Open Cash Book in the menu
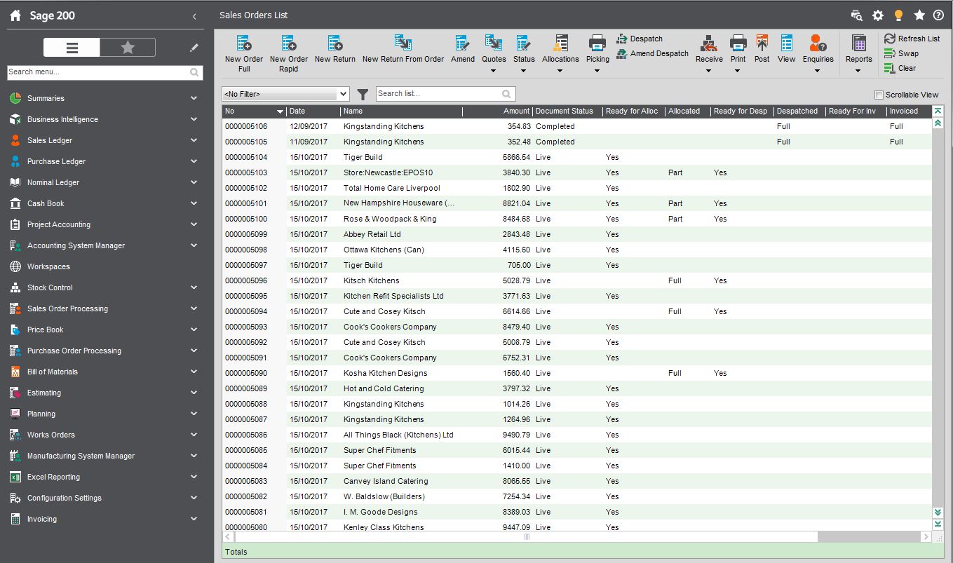This screenshot has height=563, width=953. tap(46, 203)
